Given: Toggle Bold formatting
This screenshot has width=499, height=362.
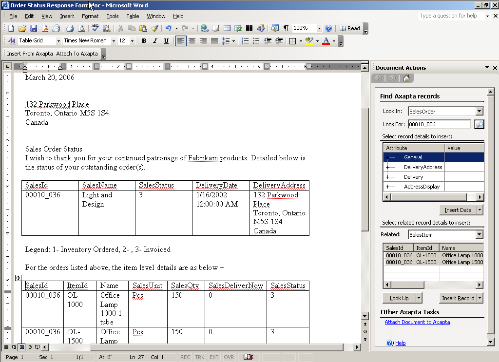Looking at the screenshot, I should 144,41.
